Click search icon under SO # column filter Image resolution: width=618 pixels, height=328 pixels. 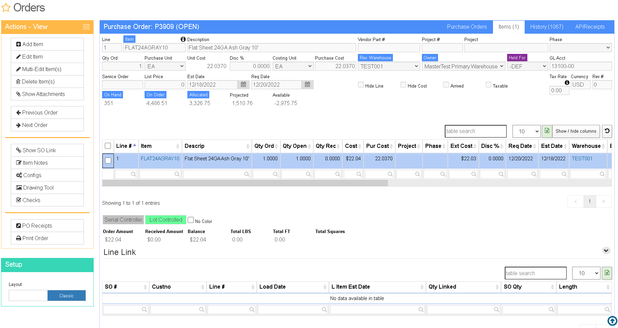pos(144,309)
